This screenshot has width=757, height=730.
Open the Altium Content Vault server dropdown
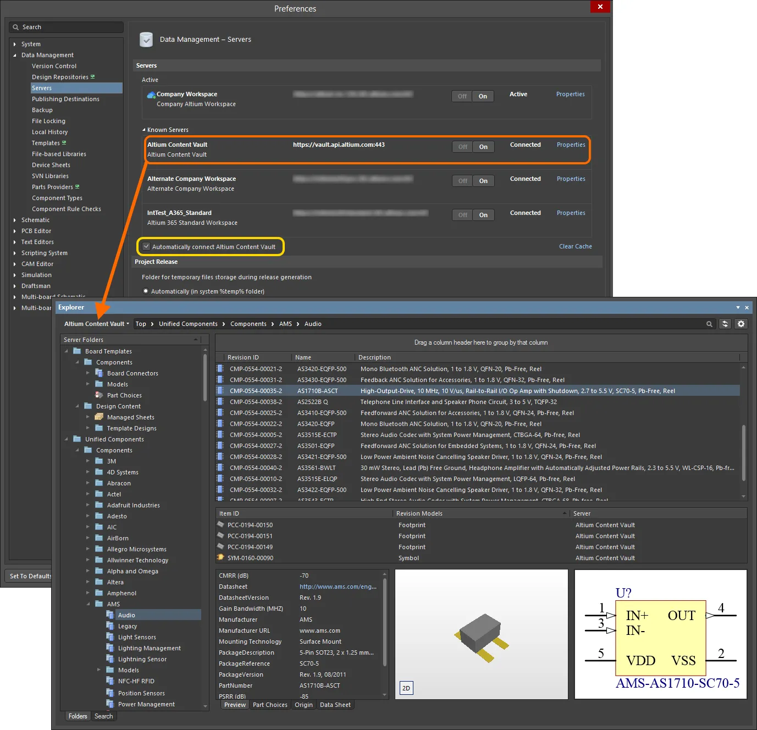pyautogui.click(x=97, y=324)
